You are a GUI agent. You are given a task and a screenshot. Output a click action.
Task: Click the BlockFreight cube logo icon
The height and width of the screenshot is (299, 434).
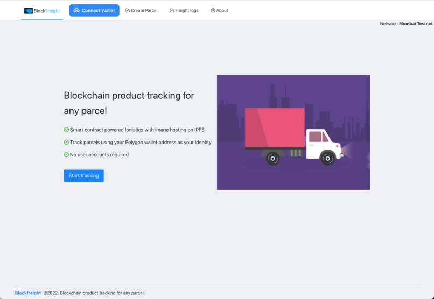pyautogui.click(x=28, y=11)
